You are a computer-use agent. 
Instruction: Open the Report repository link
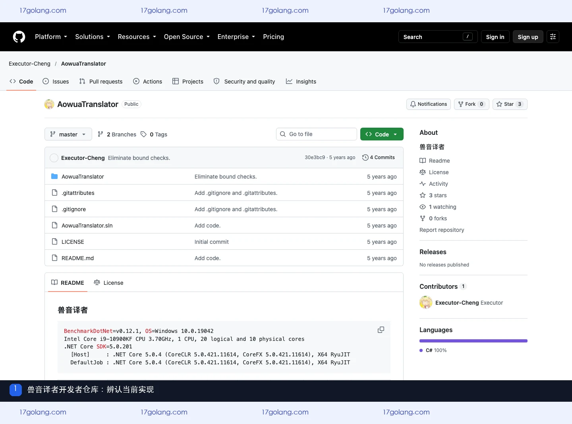tap(442, 230)
